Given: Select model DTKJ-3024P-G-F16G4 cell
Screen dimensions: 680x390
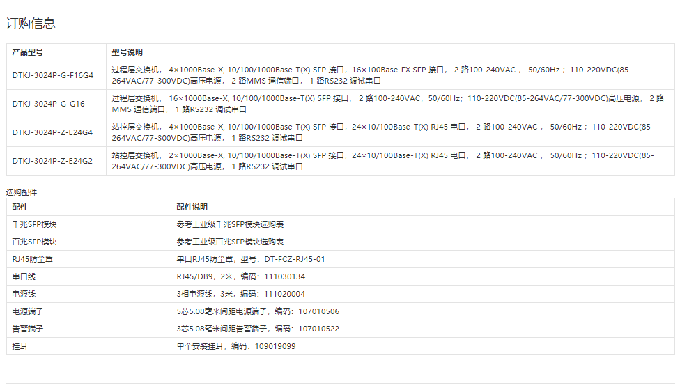Looking at the screenshot, I should click(x=52, y=75).
